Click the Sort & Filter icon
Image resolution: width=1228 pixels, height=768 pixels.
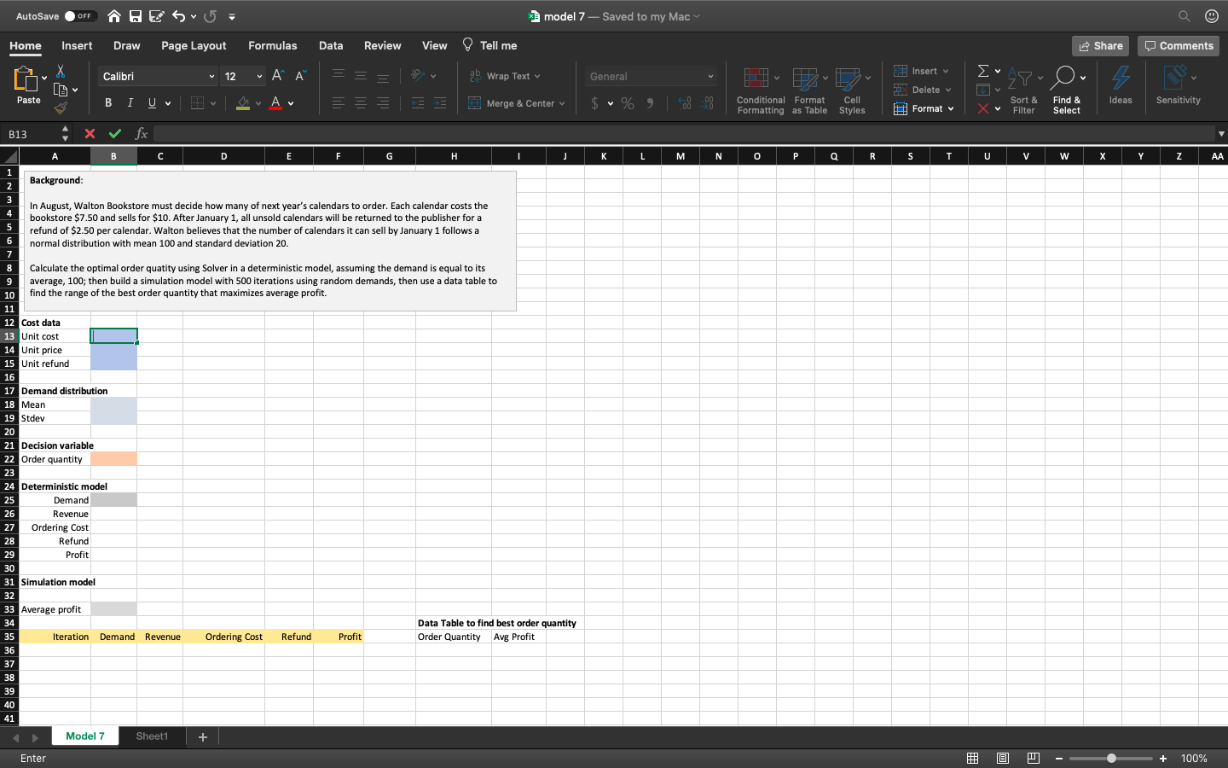point(1023,90)
